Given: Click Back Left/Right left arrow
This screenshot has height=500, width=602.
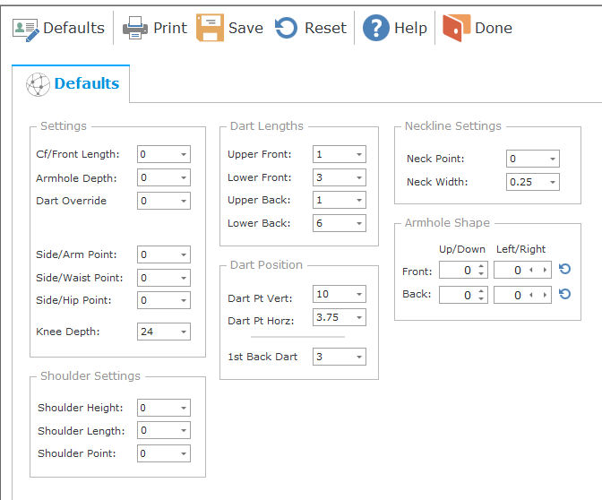Looking at the screenshot, I should point(533,295).
